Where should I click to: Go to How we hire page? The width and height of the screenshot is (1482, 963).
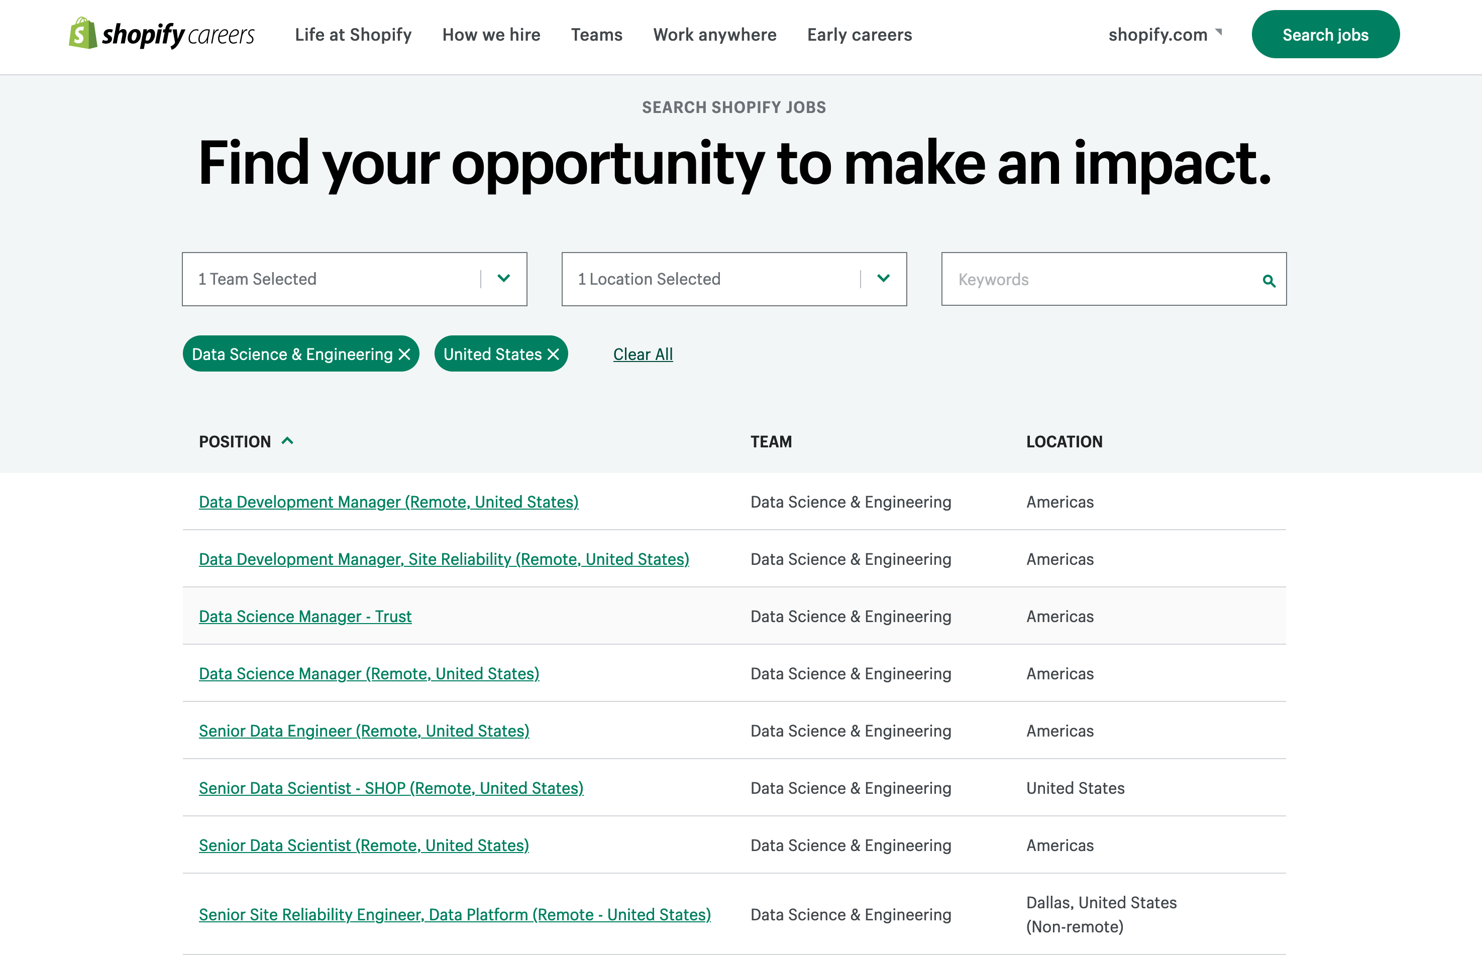click(x=491, y=35)
